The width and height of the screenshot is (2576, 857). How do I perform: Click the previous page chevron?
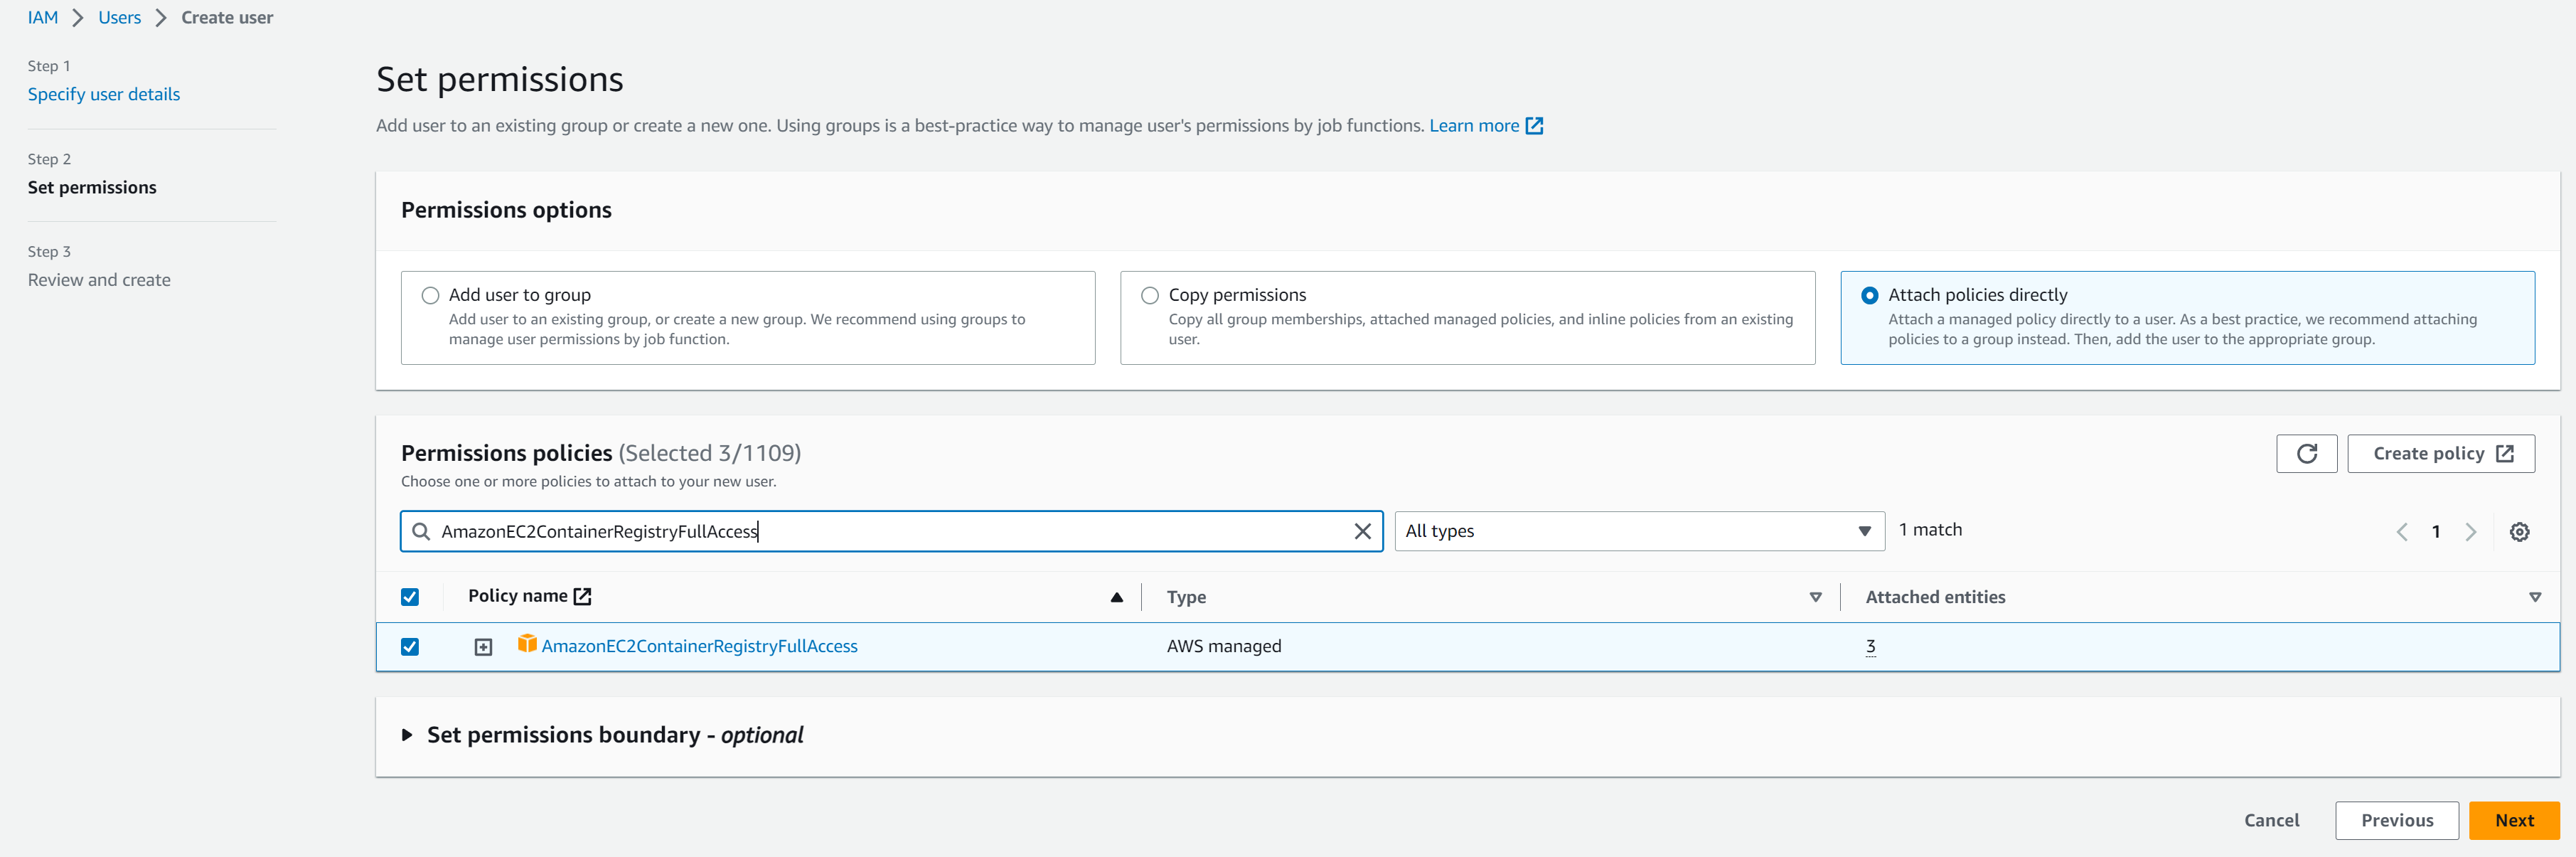click(x=2402, y=531)
